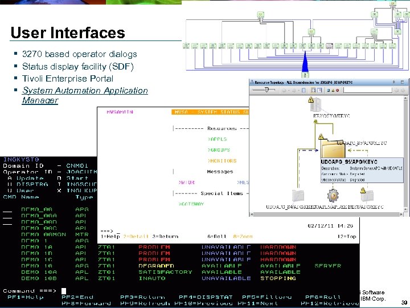This screenshot has height=308, width=410.
Task: Click 3=Return in the SDF panel
Action: [165, 236]
